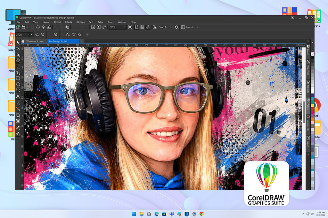
Task: Select the Artistic Media tool
Action: [18, 73]
